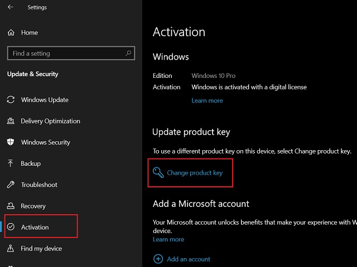Click the Activation checkmark circle icon
The height and width of the screenshot is (267, 357).
11,227
